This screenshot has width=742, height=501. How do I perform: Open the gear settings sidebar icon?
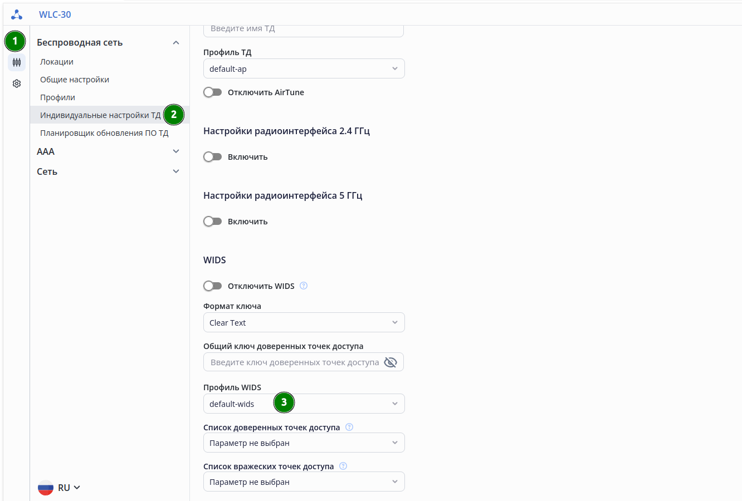[x=17, y=83]
